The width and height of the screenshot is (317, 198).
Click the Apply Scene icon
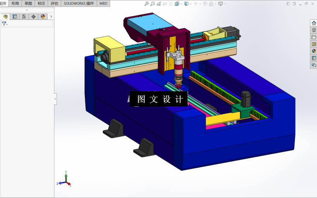(x=211, y=3)
